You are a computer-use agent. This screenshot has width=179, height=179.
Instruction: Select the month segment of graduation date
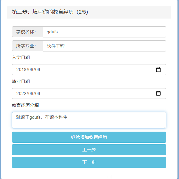click(x=31, y=94)
